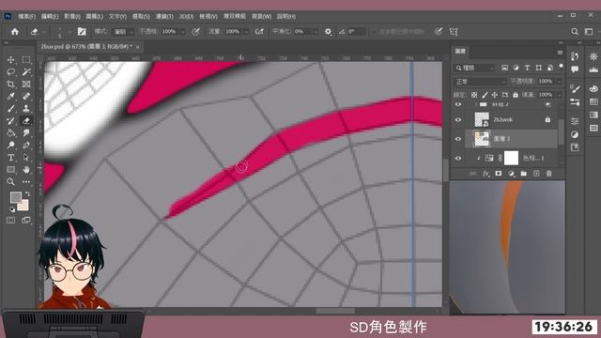The image size is (601, 338).
Task: Select the Rectangle shape tool
Action: (x=10, y=169)
